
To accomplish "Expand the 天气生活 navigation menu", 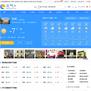I will [41, 12].
